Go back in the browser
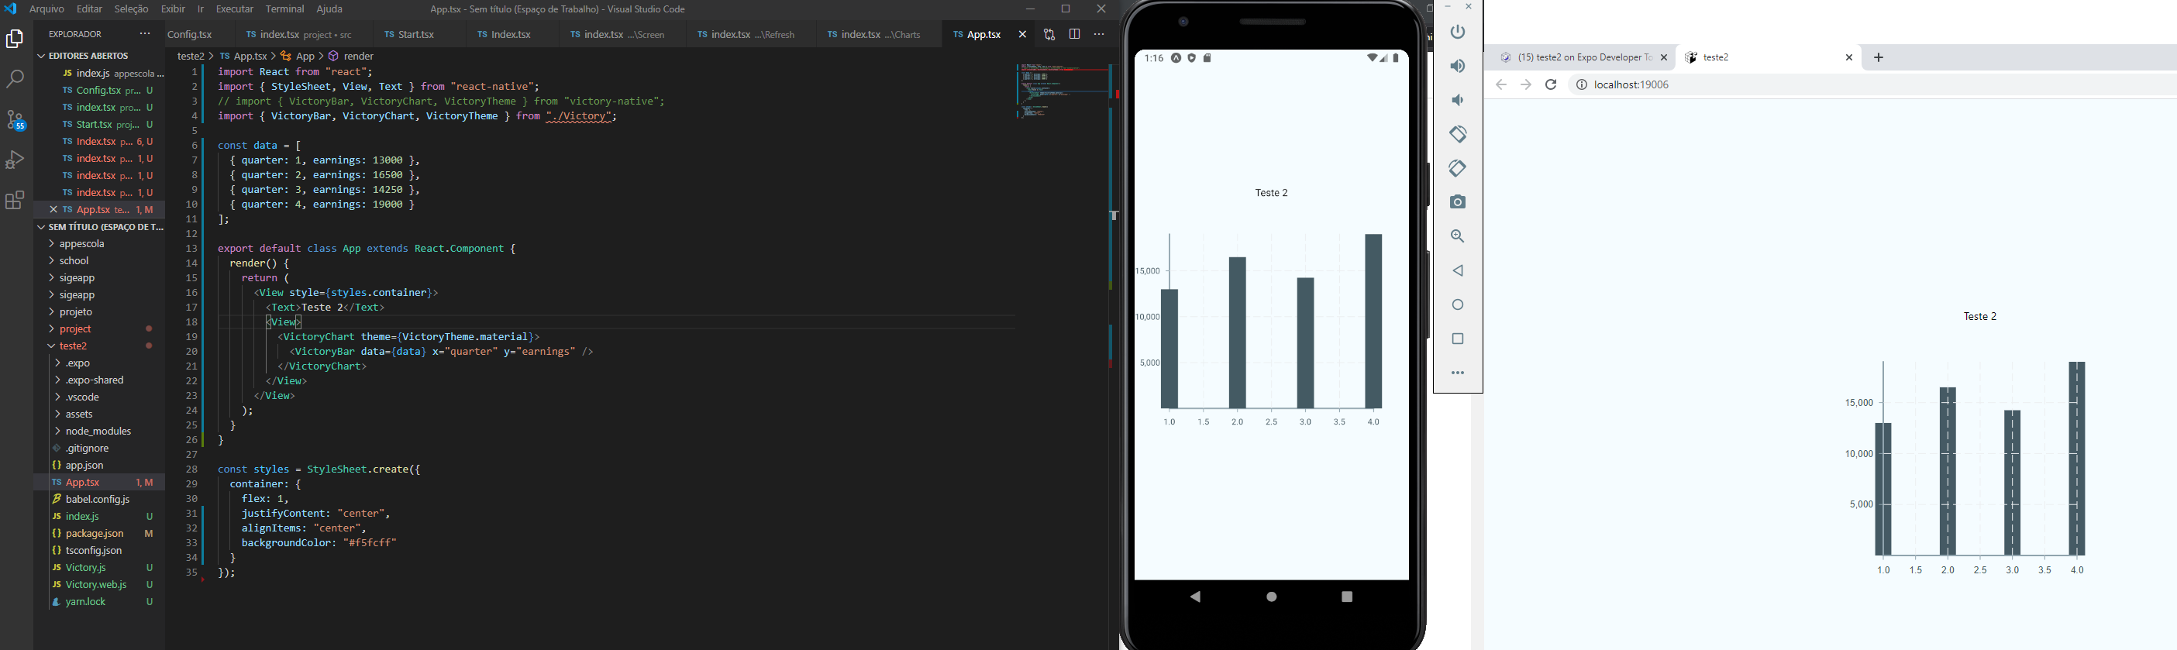 click(x=1501, y=84)
